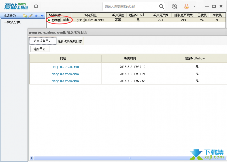Screen dimensions: 227x162
Task: Click the search magnifier icon
Action: (x=161, y=6)
